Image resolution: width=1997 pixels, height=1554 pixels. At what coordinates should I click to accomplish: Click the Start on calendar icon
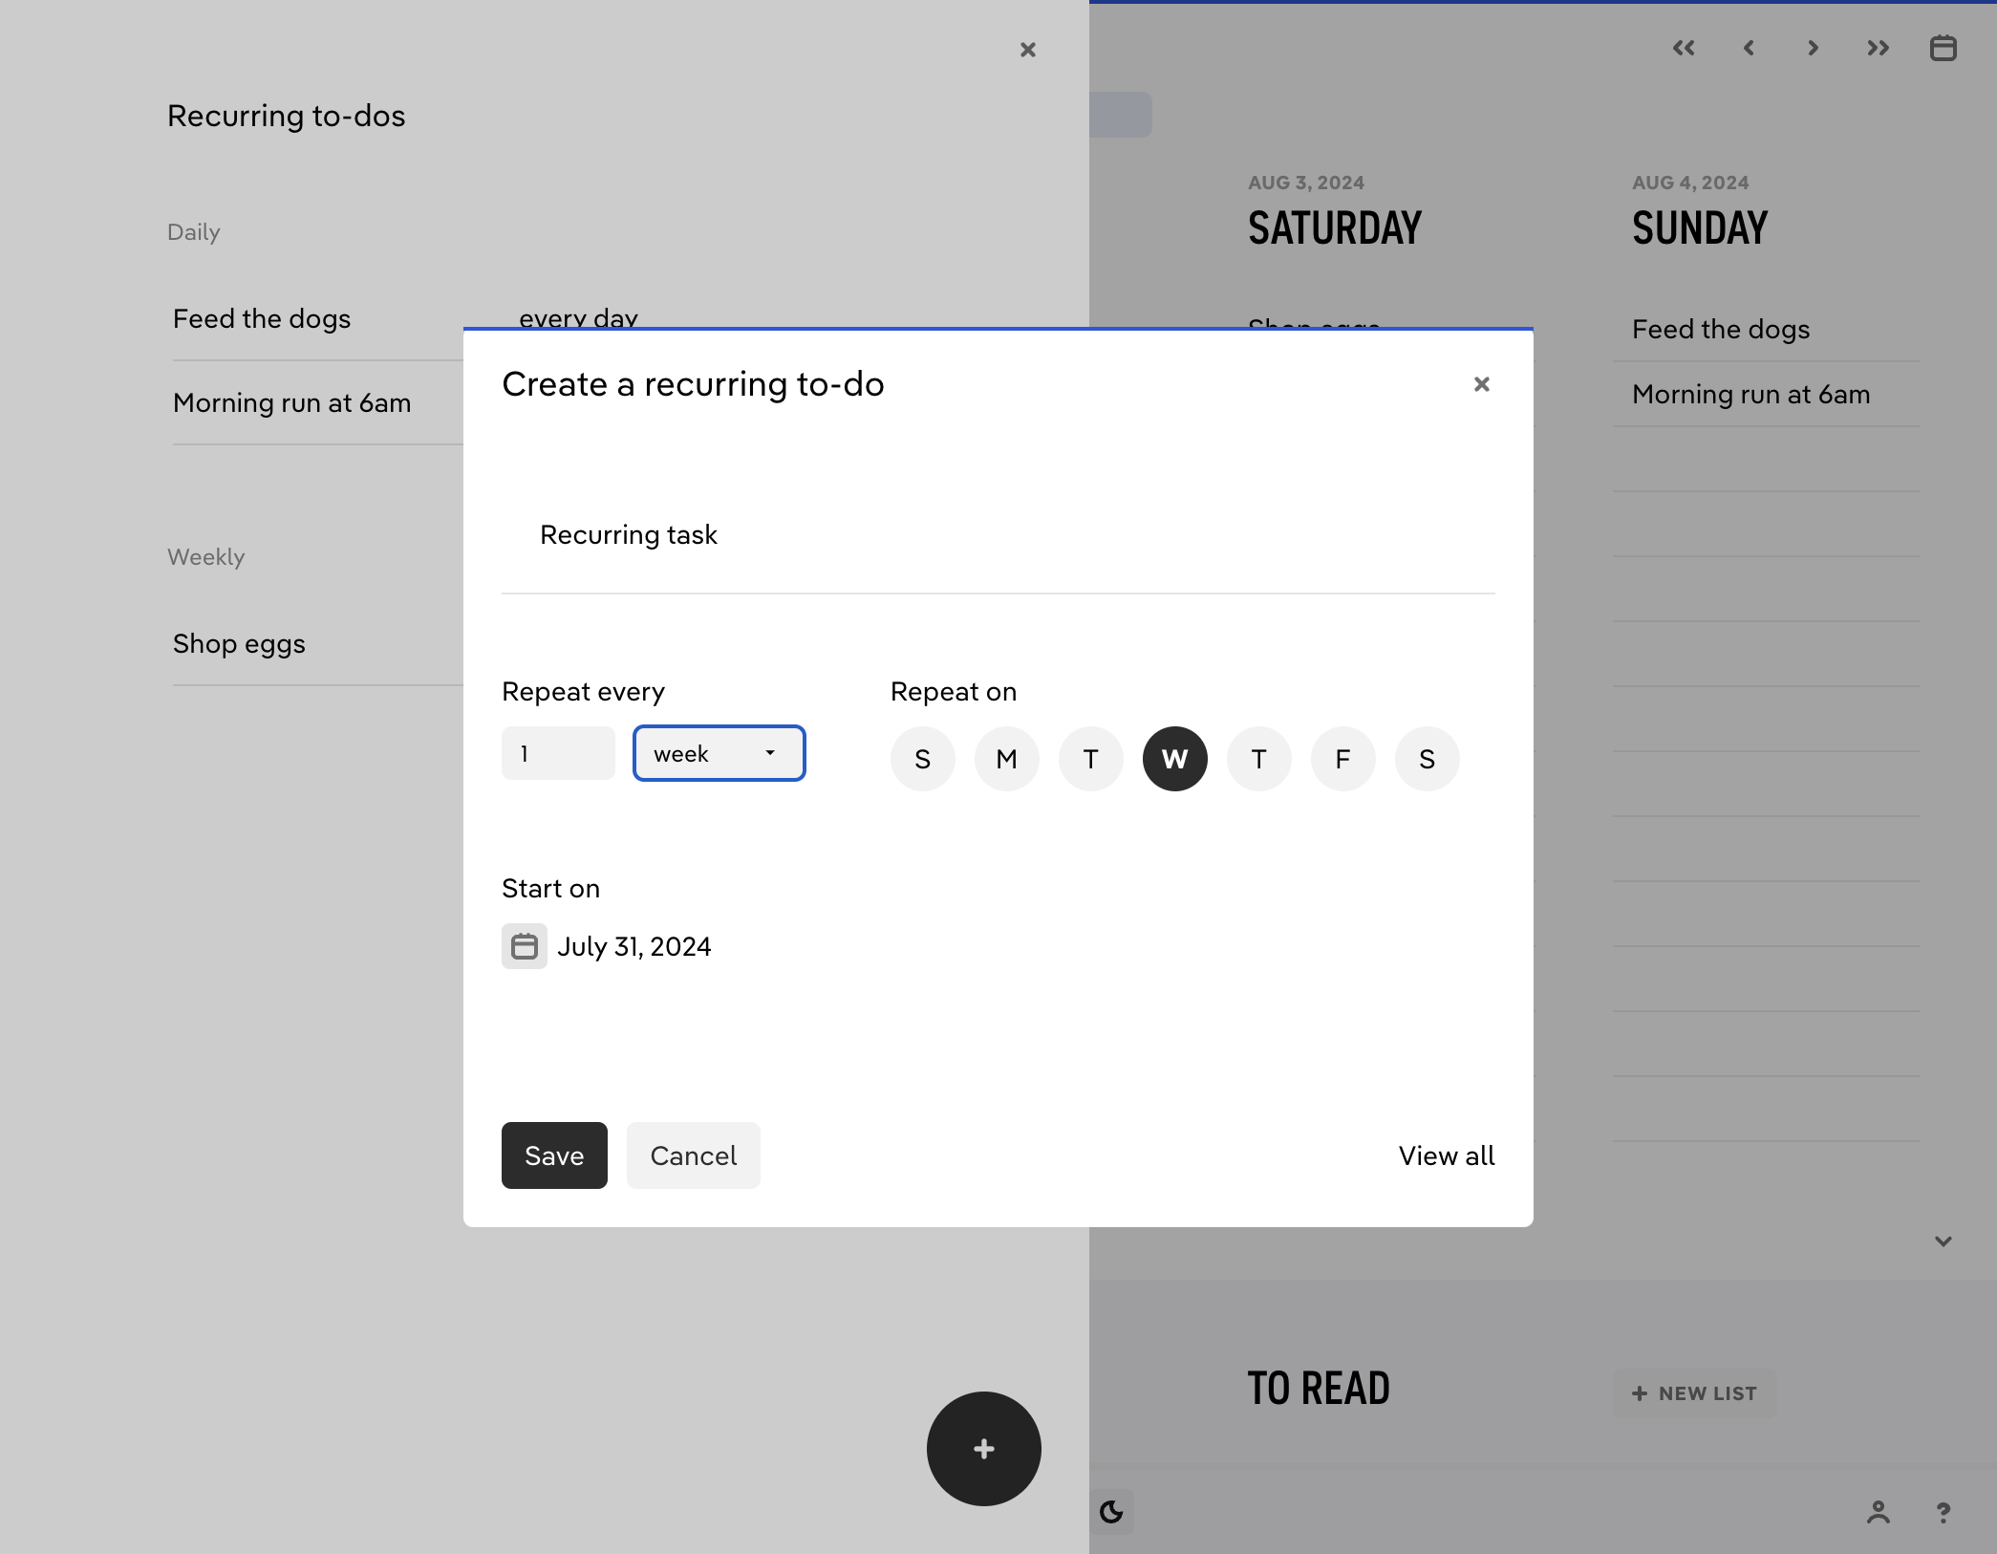pos(525,946)
